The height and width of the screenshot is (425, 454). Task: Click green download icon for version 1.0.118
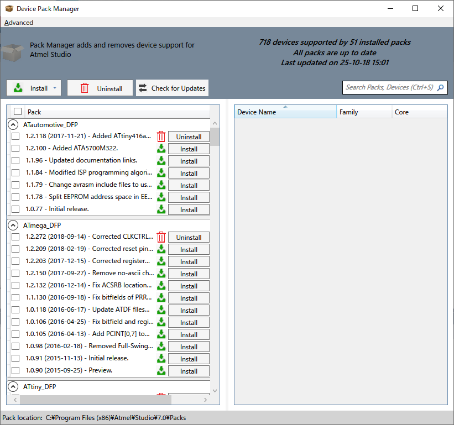click(161, 310)
